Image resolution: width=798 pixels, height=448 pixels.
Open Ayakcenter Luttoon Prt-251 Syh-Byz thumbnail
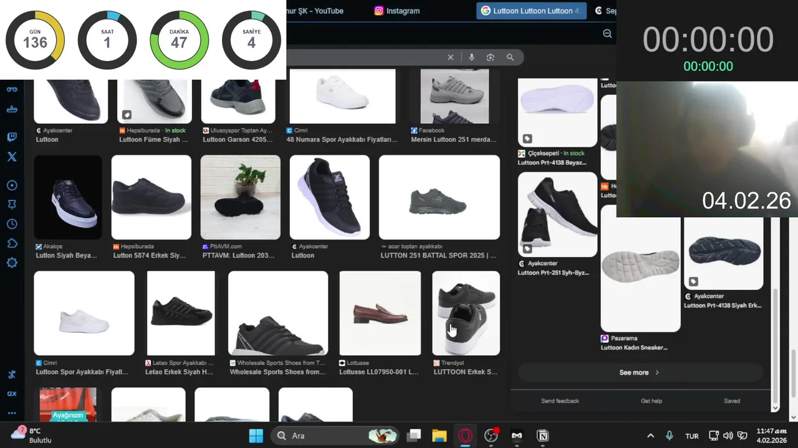(557, 215)
